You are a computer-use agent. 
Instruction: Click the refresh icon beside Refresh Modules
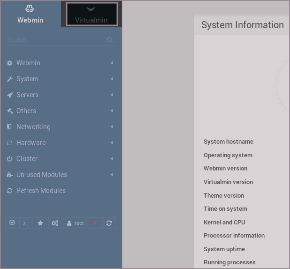(9, 191)
